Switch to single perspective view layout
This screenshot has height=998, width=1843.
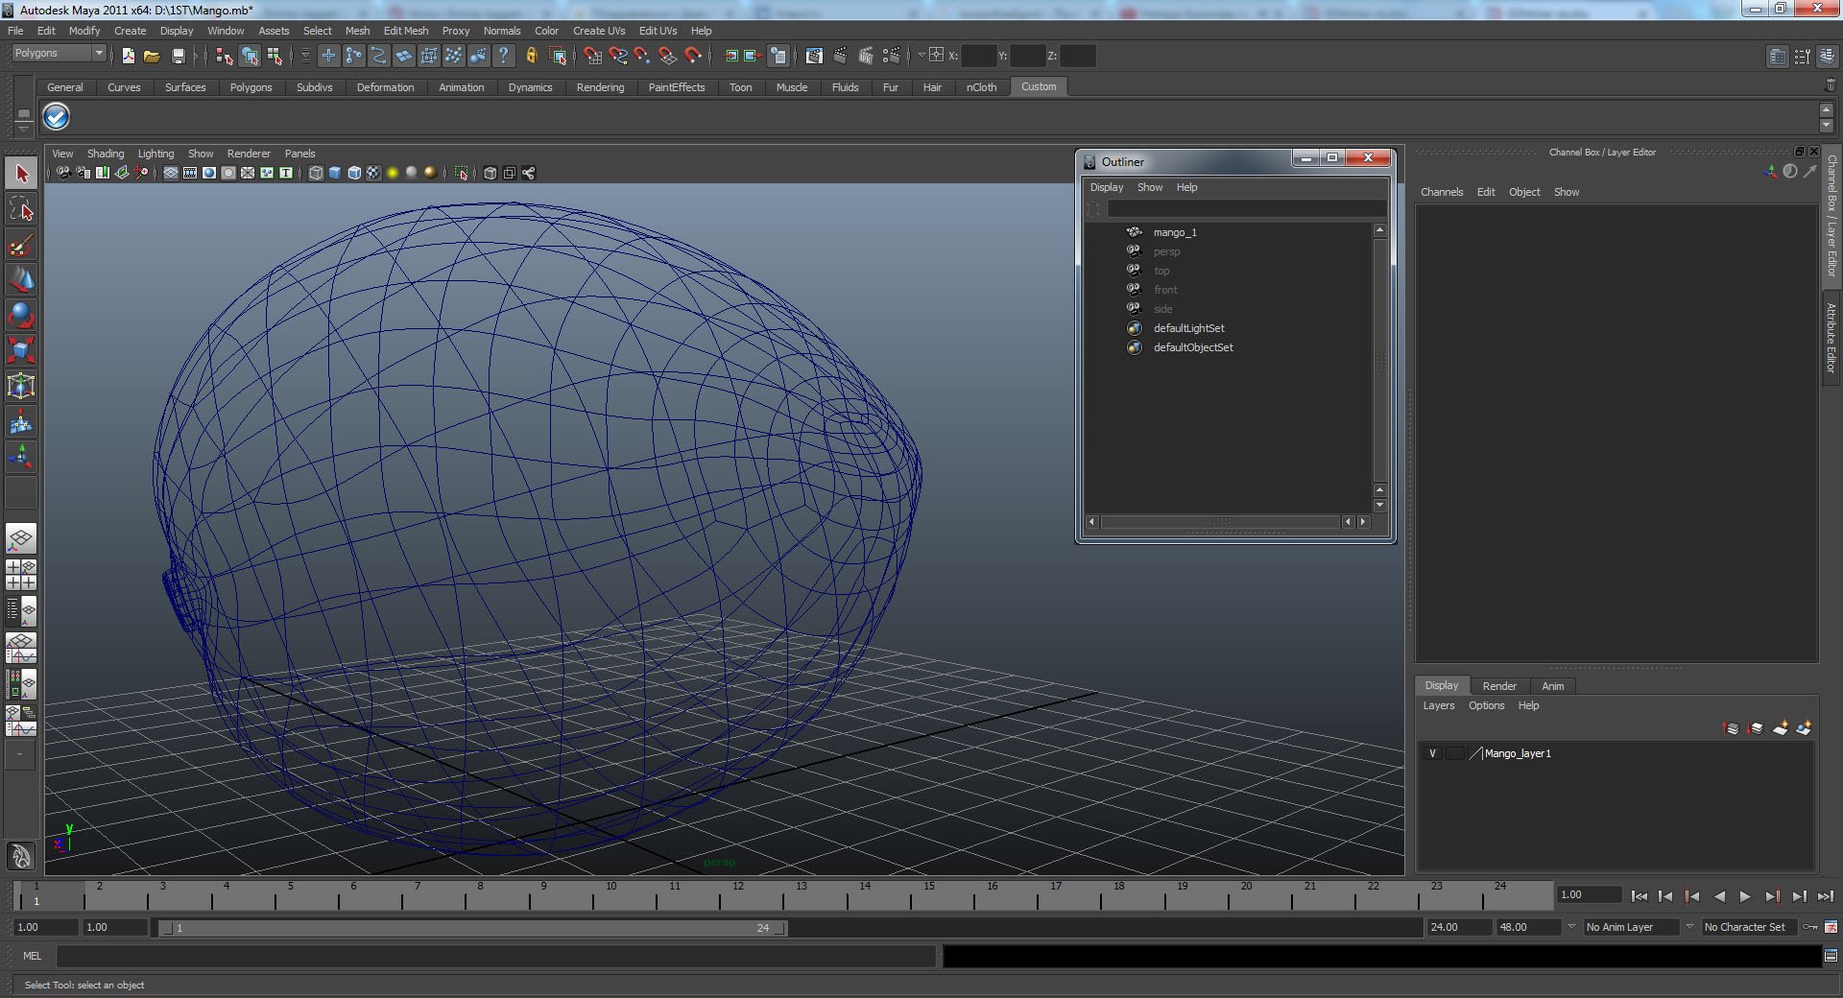coord(21,538)
